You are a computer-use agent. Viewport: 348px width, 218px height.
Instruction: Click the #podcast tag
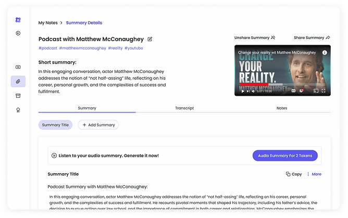tap(48, 48)
